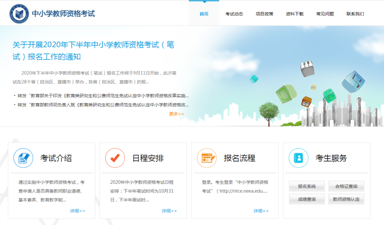Click the 合格证查询 button
This screenshot has height=225, width=384.
(346, 186)
